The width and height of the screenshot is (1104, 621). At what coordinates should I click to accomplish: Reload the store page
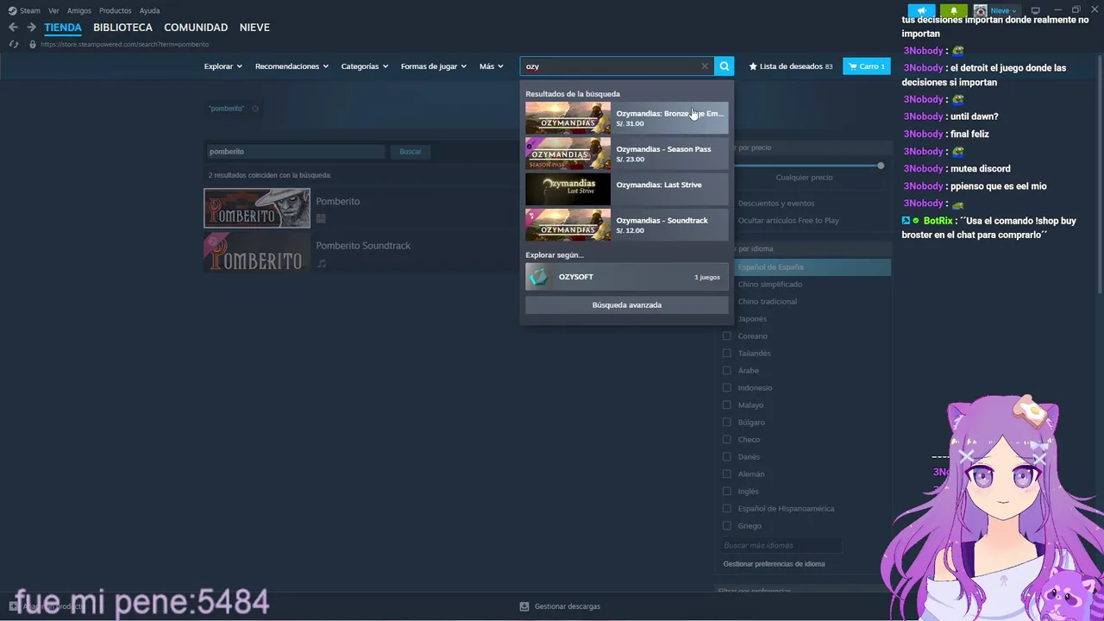coord(13,44)
